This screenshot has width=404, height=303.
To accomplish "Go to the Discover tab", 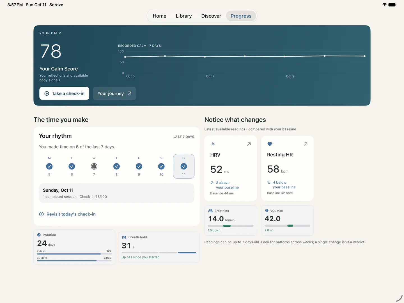I will (211, 16).
